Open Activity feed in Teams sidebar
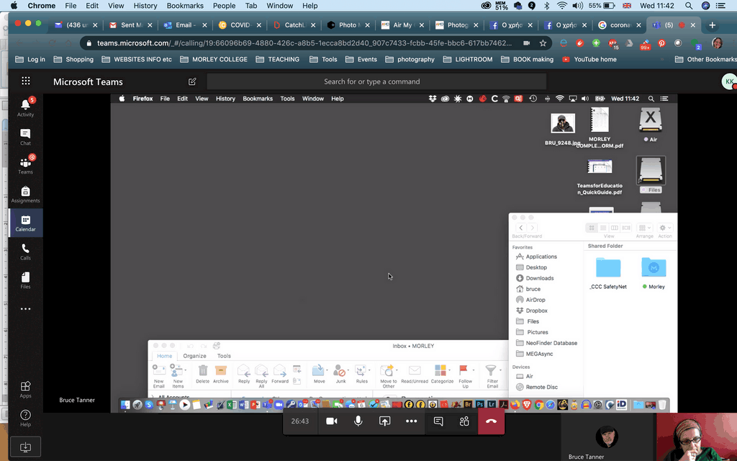Viewport: 737px width, 461px height. click(x=26, y=108)
